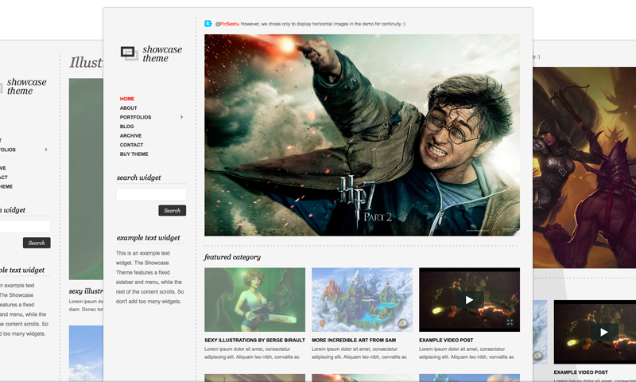Click the 'showcase theme' logo in left background window
This screenshot has width=636, height=382.
tap(27, 86)
